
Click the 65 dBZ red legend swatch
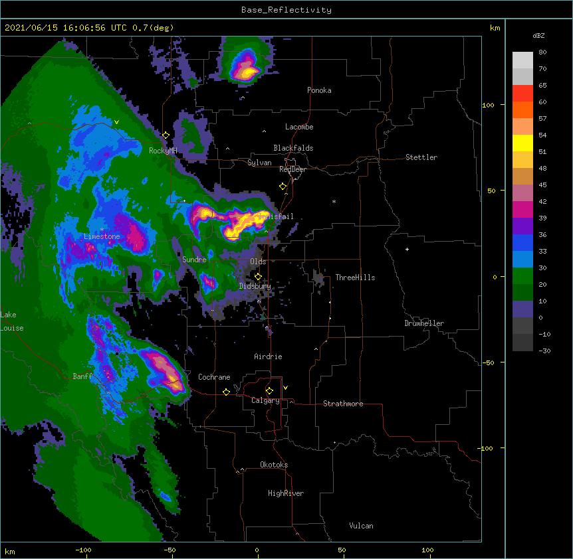pos(522,93)
